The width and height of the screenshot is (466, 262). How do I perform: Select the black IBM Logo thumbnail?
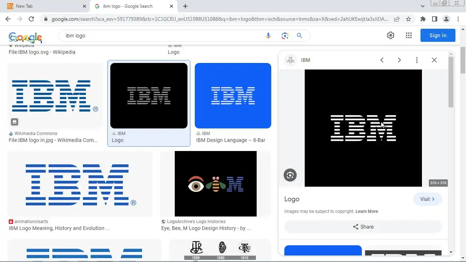click(149, 96)
